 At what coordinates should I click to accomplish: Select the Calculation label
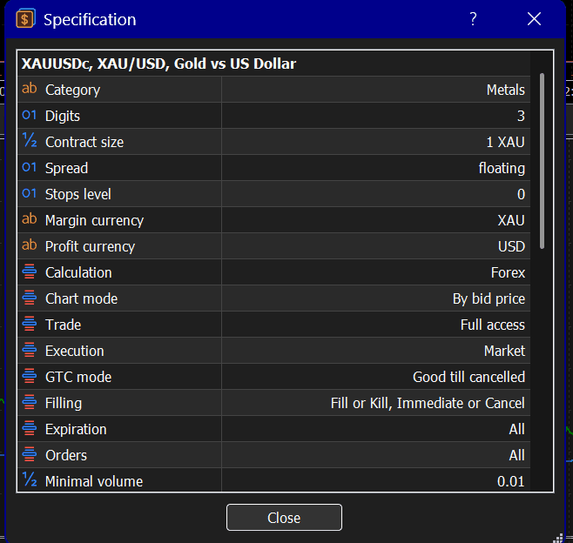point(78,272)
